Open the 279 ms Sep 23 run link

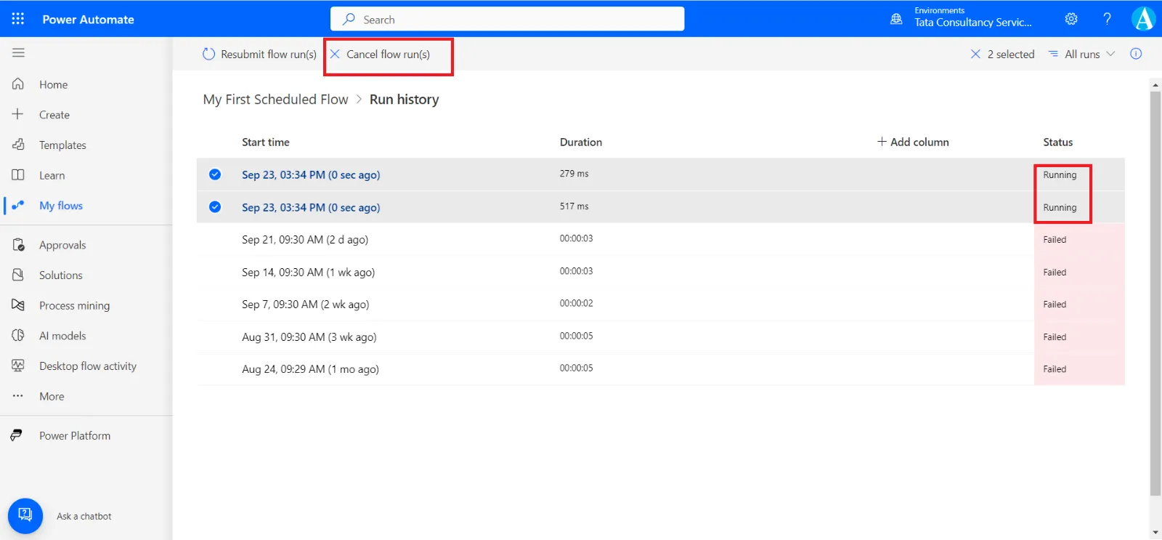click(x=311, y=174)
